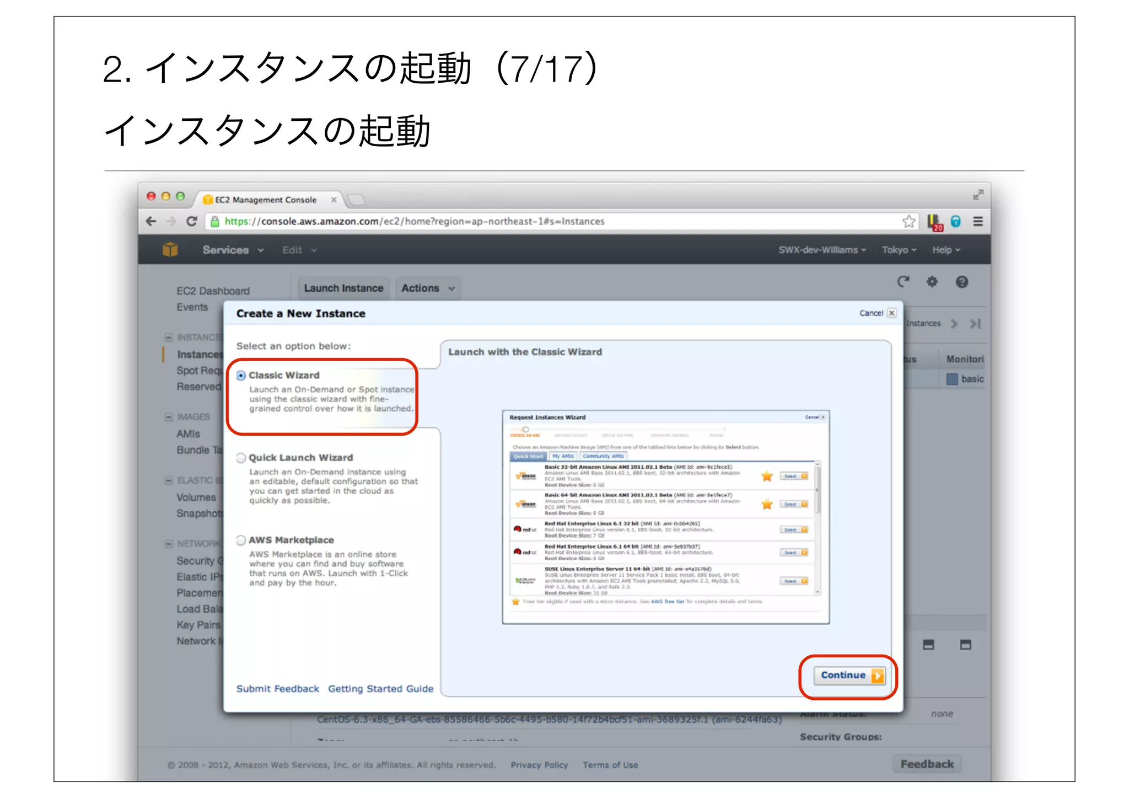This screenshot has width=1129, height=798.
Task: Go back with the browser back arrow
Action: coord(151,222)
